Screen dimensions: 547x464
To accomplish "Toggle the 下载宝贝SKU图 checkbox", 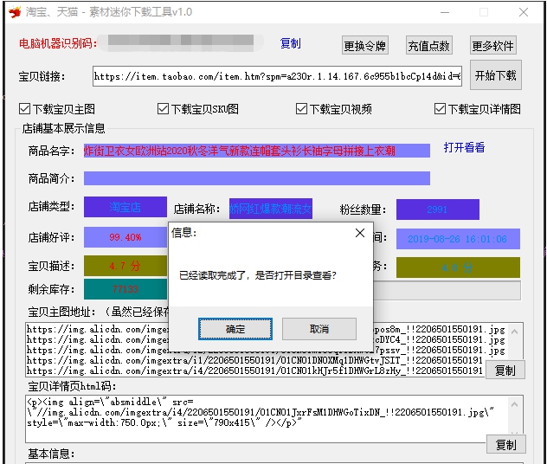I will click(164, 109).
